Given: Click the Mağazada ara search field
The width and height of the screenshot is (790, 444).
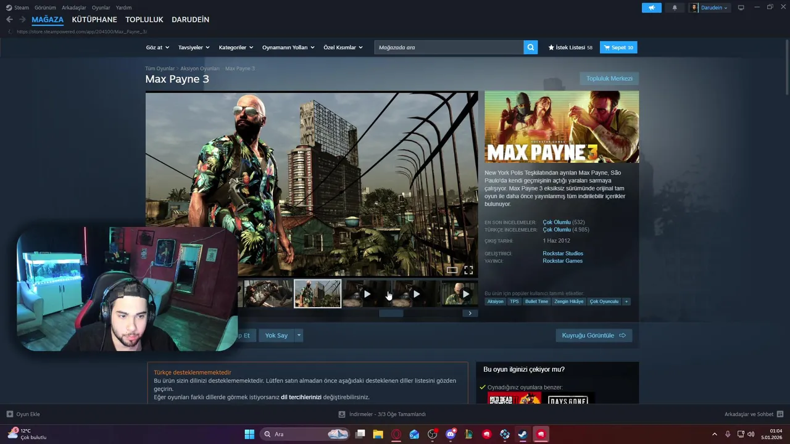Looking at the screenshot, I should [x=449, y=47].
